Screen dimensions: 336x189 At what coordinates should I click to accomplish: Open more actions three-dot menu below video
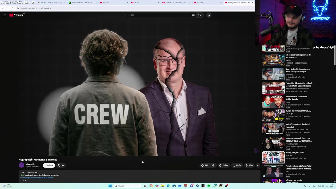pos(258,165)
